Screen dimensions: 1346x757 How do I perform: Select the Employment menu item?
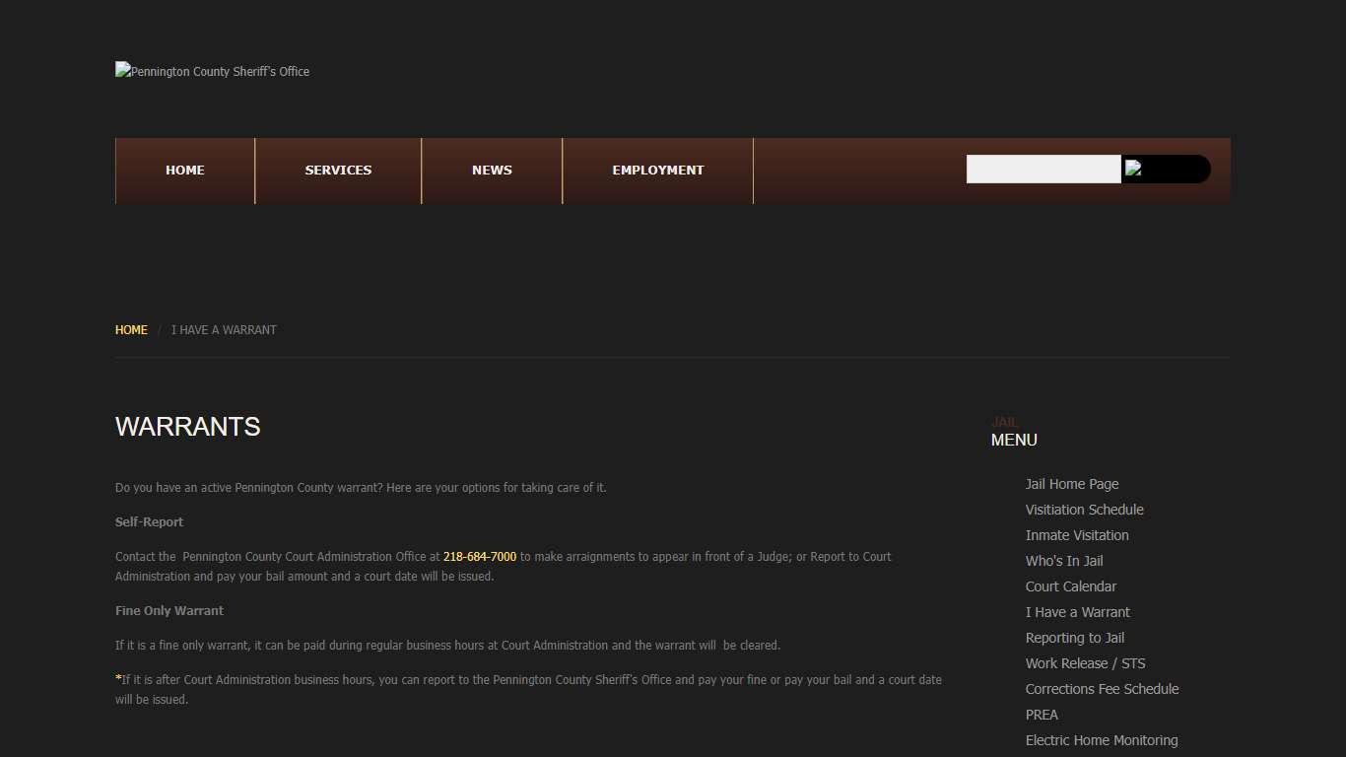click(657, 171)
